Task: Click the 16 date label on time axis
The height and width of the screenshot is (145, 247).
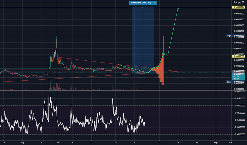Action: (116, 143)
